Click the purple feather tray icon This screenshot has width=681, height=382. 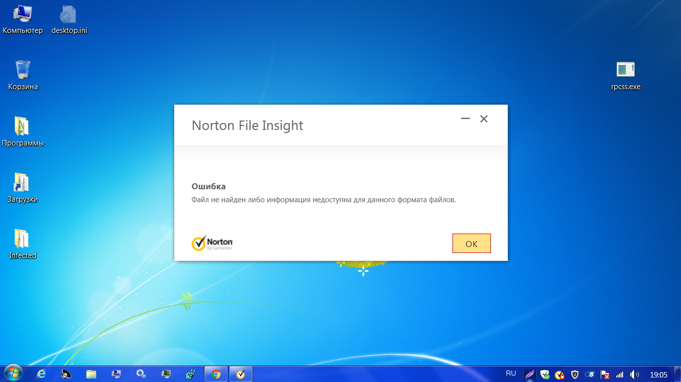530,375
